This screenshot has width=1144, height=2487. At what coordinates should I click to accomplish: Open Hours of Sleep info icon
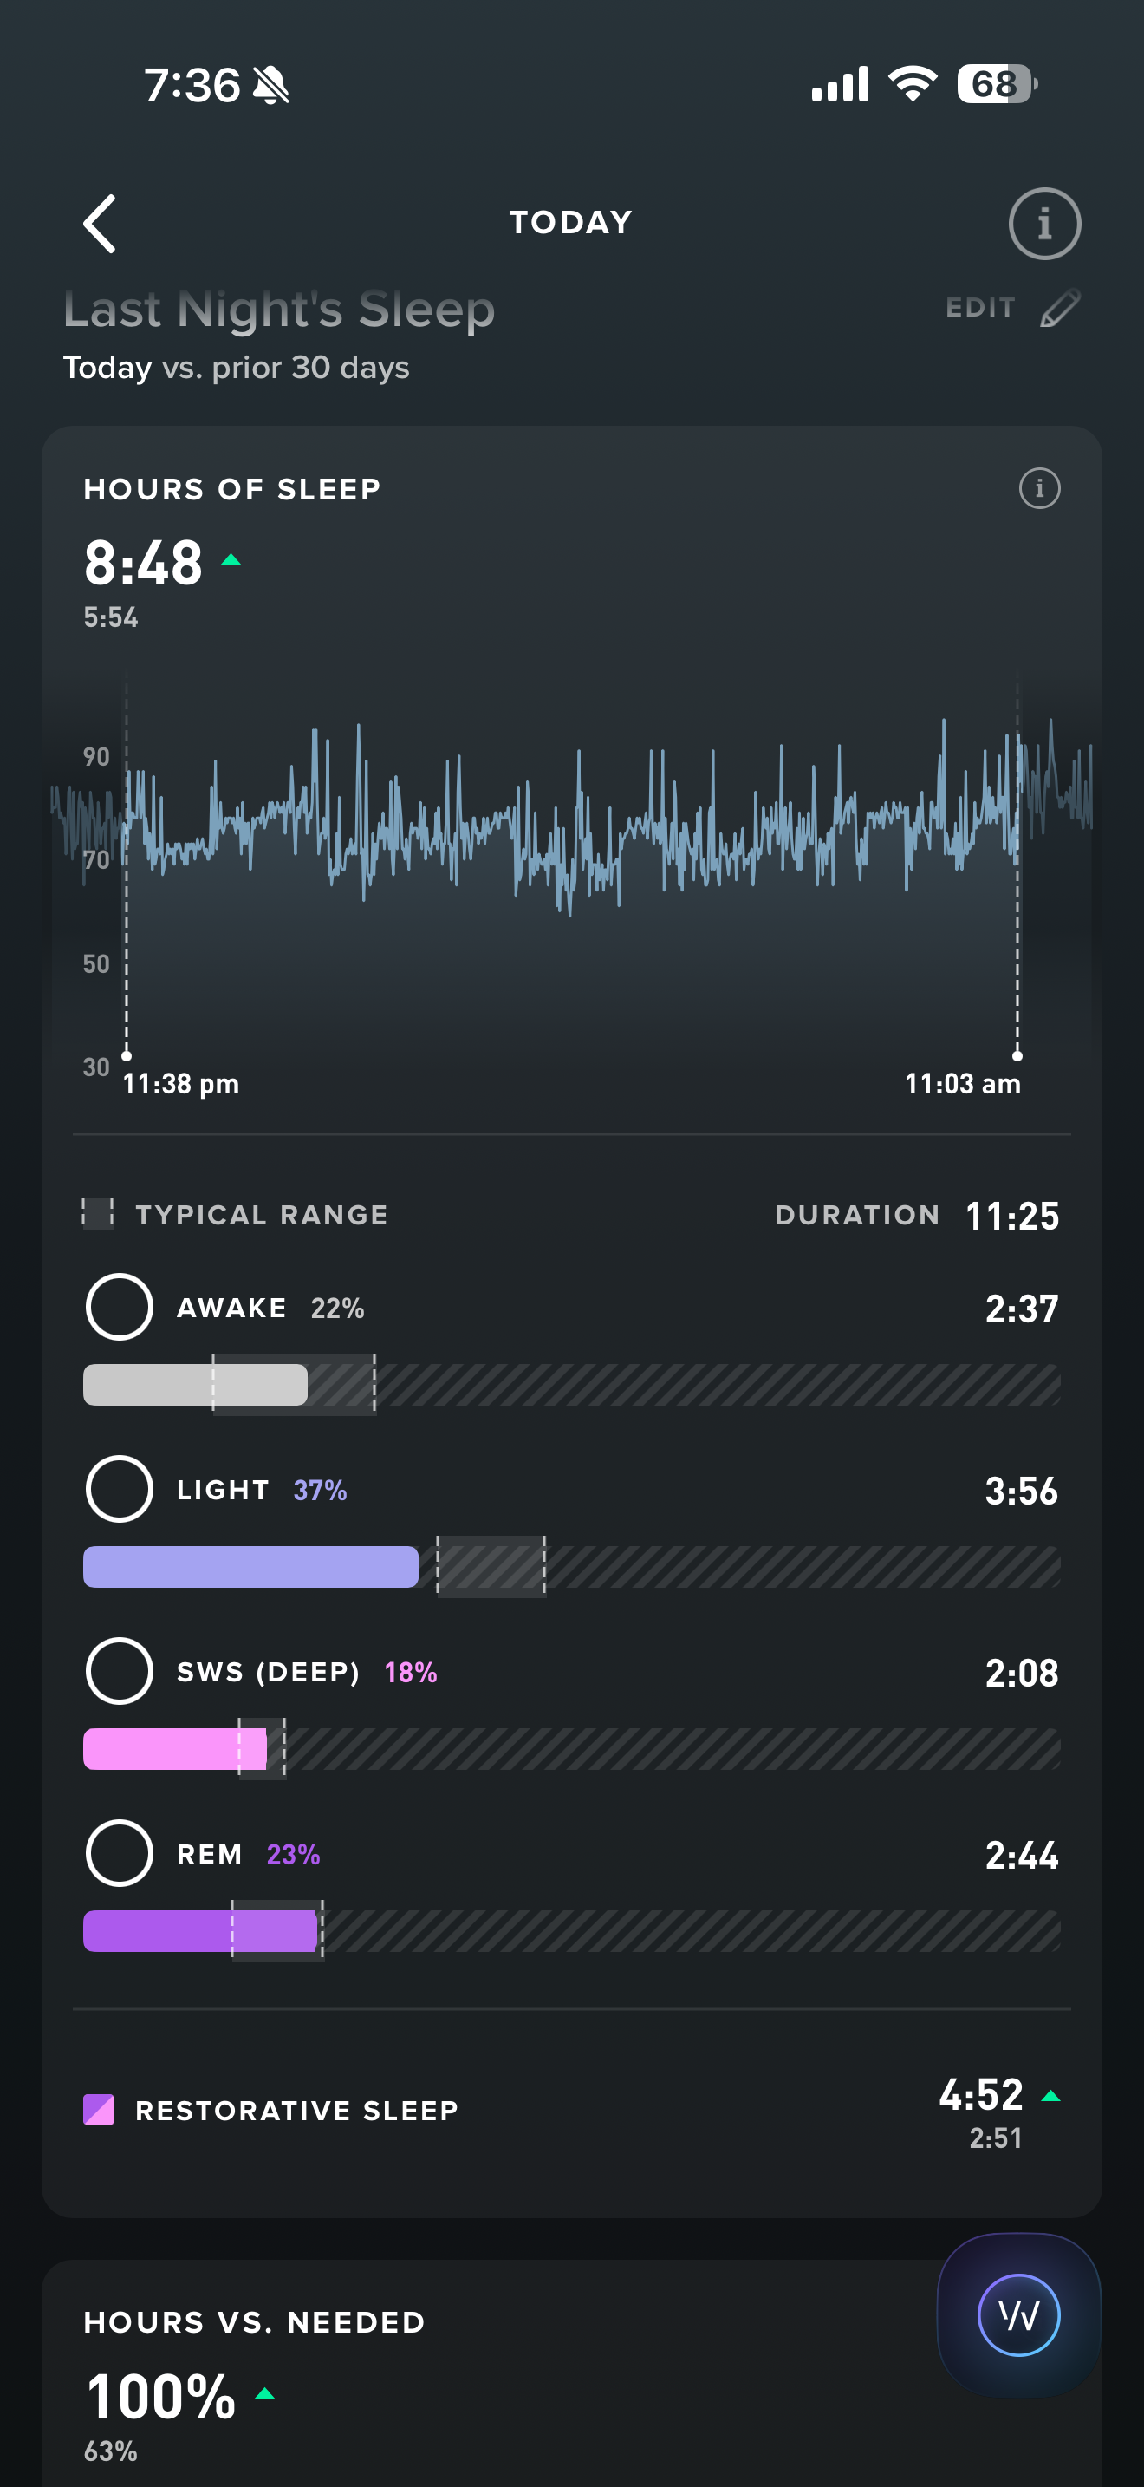coord(1039,488)
